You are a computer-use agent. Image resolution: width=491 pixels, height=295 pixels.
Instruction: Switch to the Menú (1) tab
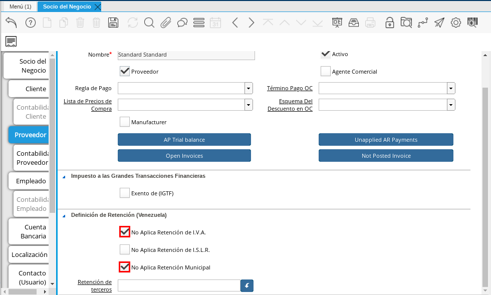[x=20, y=7]
